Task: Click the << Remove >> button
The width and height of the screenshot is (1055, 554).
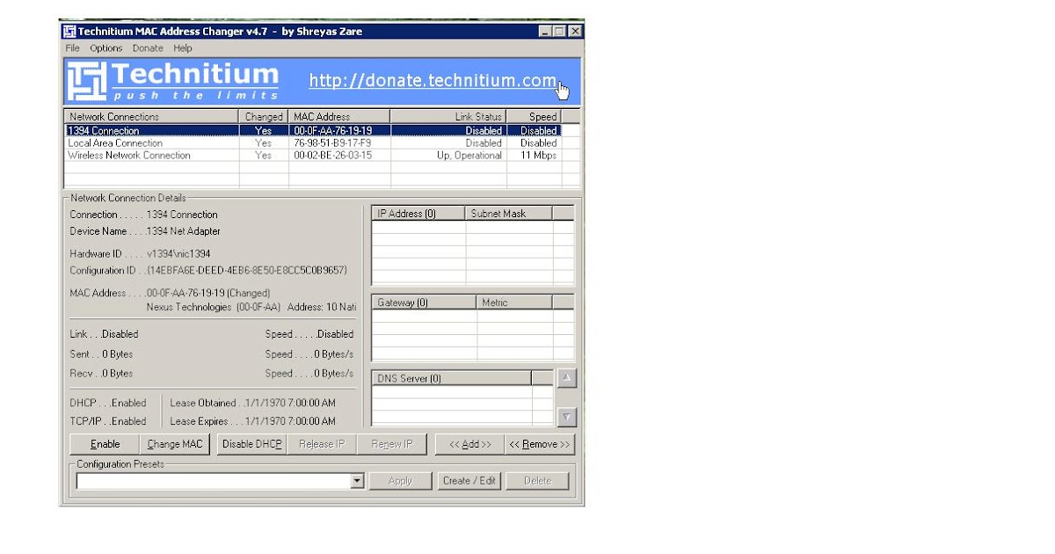Action: (x=540, y=444)
